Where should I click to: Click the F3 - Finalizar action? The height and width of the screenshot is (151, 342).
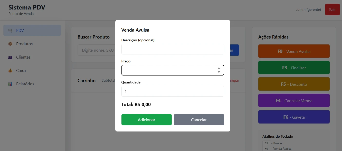[x=294, y=68]
